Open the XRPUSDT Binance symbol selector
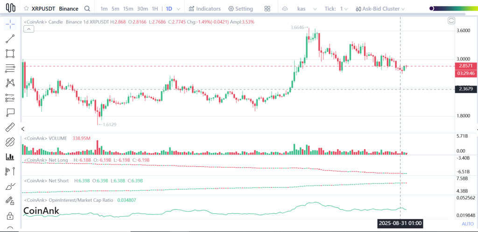 [x=56, y=8]
